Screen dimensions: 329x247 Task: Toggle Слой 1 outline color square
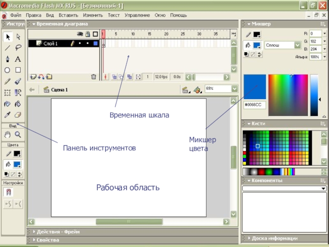[x=95, y=44]
